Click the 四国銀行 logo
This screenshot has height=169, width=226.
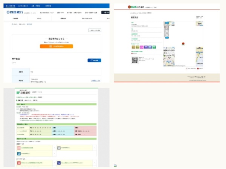coord(15,12)
